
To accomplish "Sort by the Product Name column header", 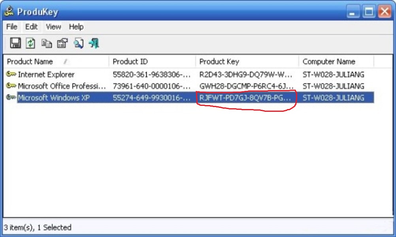I will click(57, 61).
